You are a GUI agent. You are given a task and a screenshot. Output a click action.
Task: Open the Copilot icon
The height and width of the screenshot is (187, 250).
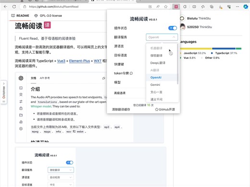click(246, 7)
